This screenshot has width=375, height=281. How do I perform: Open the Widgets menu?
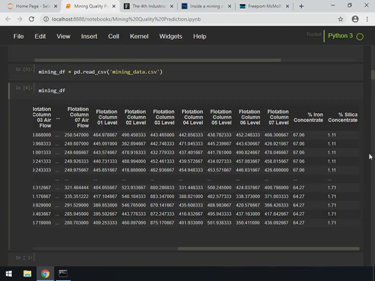171,36
